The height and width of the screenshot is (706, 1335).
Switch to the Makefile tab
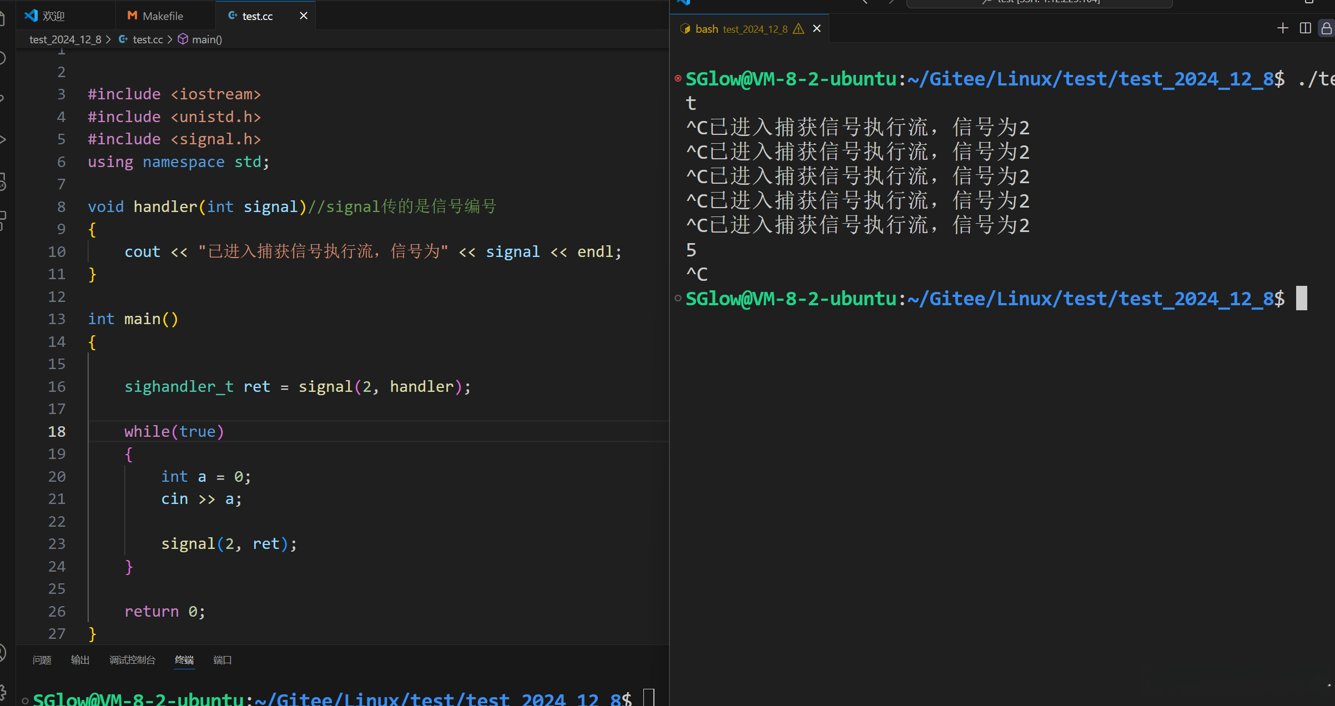pos(162,16)
